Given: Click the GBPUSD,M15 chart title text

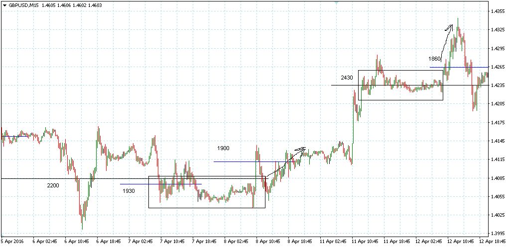Looking at the screenshot, I should 22,5.
